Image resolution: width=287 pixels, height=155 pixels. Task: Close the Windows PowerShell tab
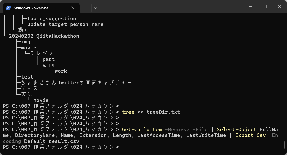(72, 8)
